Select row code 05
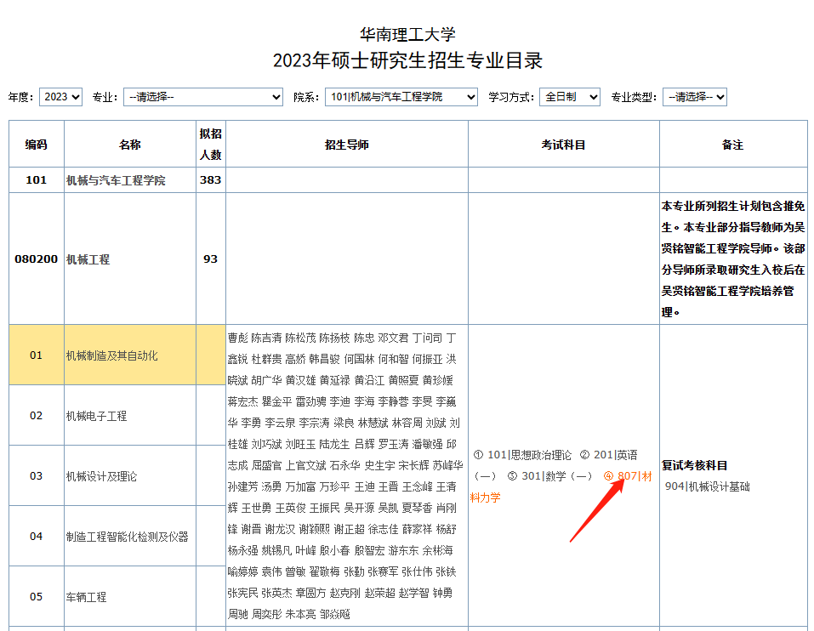 [x=37, y=596]
